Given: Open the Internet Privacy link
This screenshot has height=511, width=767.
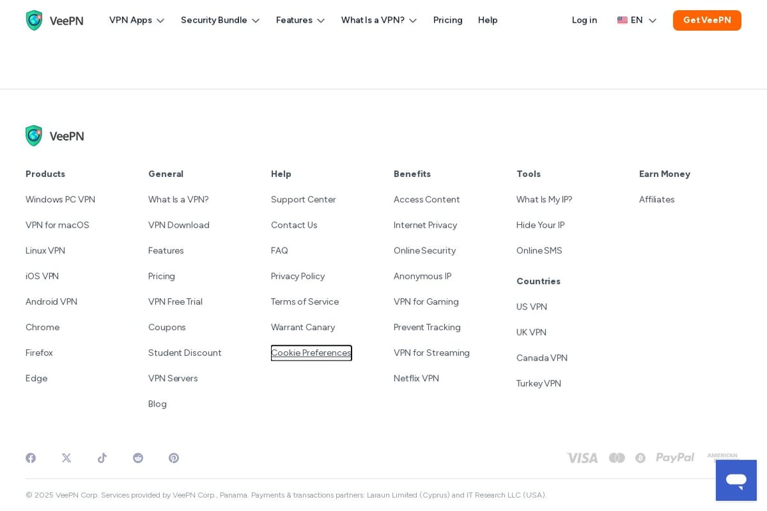Looking at the screenshot, I should tap(425, 225).
